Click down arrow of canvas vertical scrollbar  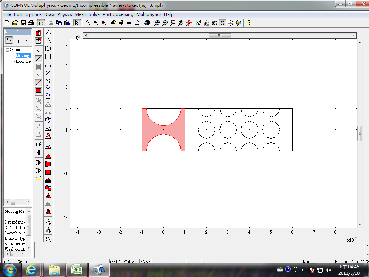(359, 224)
